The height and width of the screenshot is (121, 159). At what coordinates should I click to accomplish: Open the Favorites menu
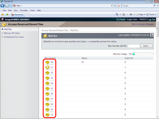coord(24,10)
